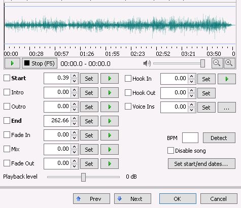241x208 pixels.
Task: Play preview of the Outro point
Action: 110,107
